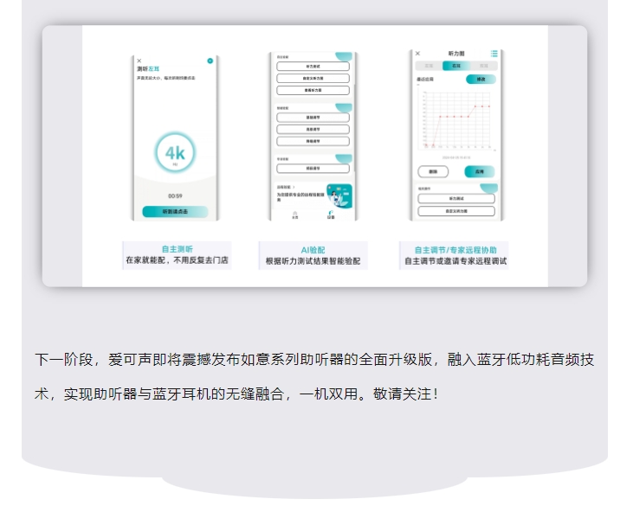Open 查看听力图 in the middle phone screen
The width and height of the screenshot is (633, 512).
coord(313,90)
